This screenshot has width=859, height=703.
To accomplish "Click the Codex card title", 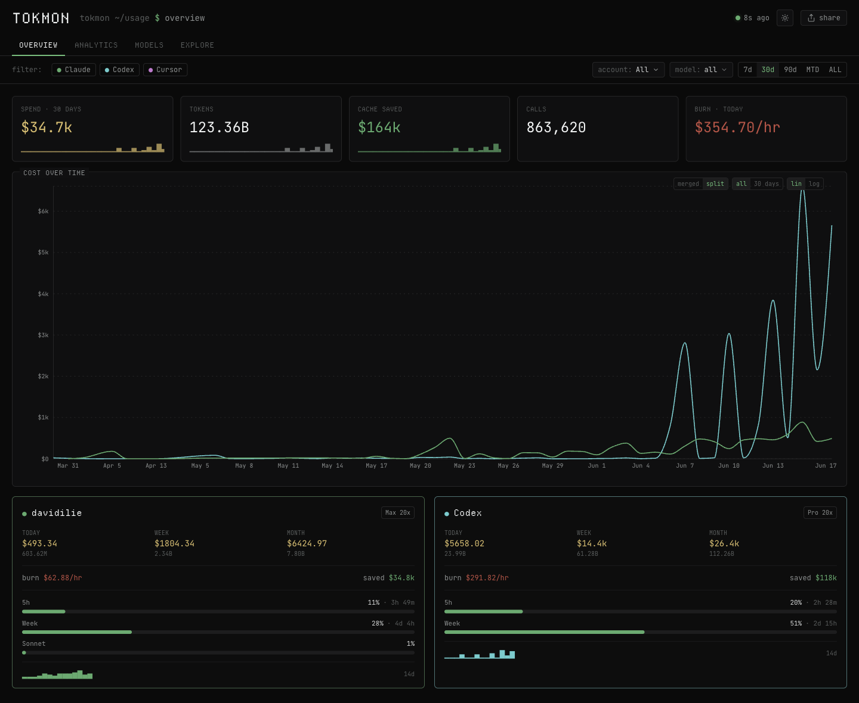I will click(468, 513).
